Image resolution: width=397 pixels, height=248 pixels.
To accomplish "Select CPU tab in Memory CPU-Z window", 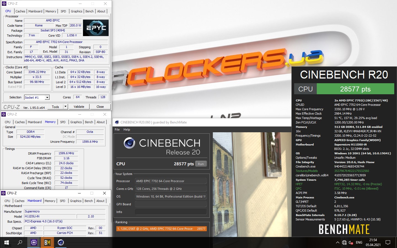I will [7, 122].
